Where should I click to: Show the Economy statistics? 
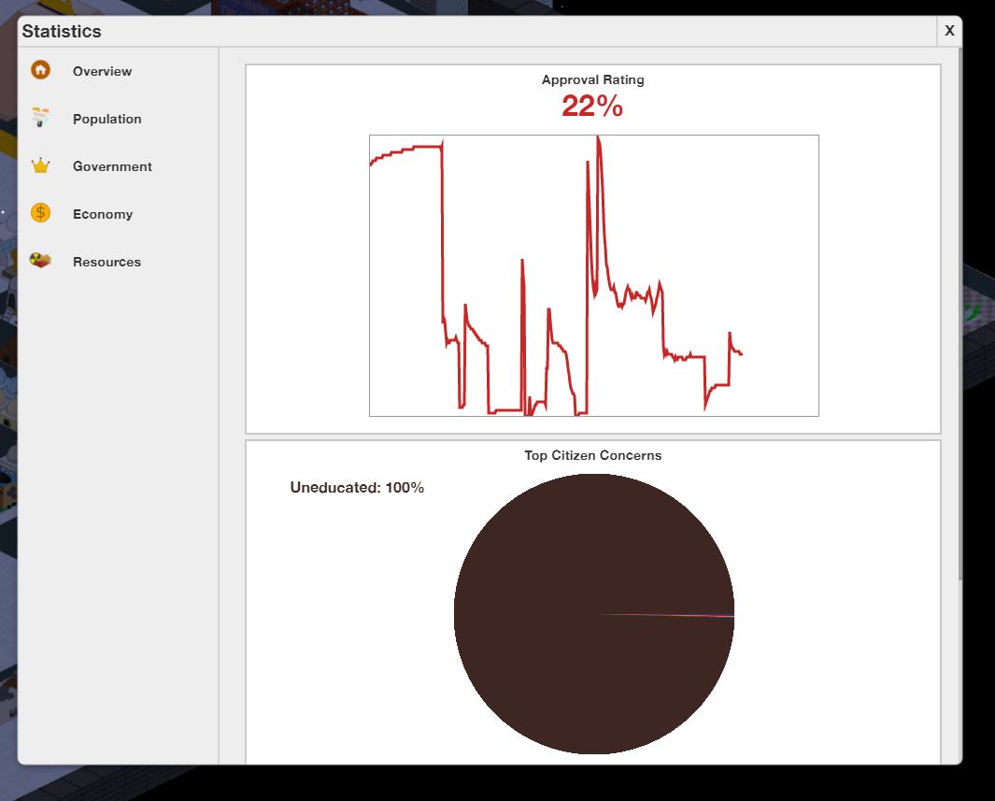point(103,214)
